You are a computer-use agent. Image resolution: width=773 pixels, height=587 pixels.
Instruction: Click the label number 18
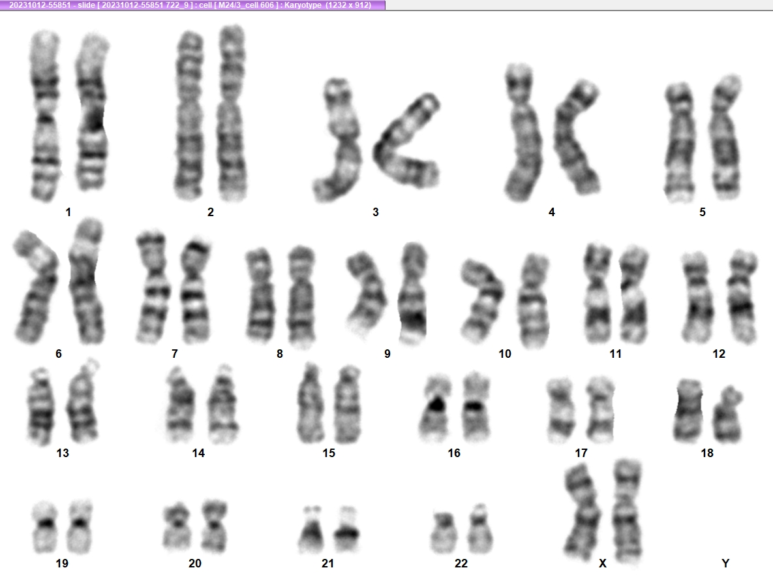point(707,453)
